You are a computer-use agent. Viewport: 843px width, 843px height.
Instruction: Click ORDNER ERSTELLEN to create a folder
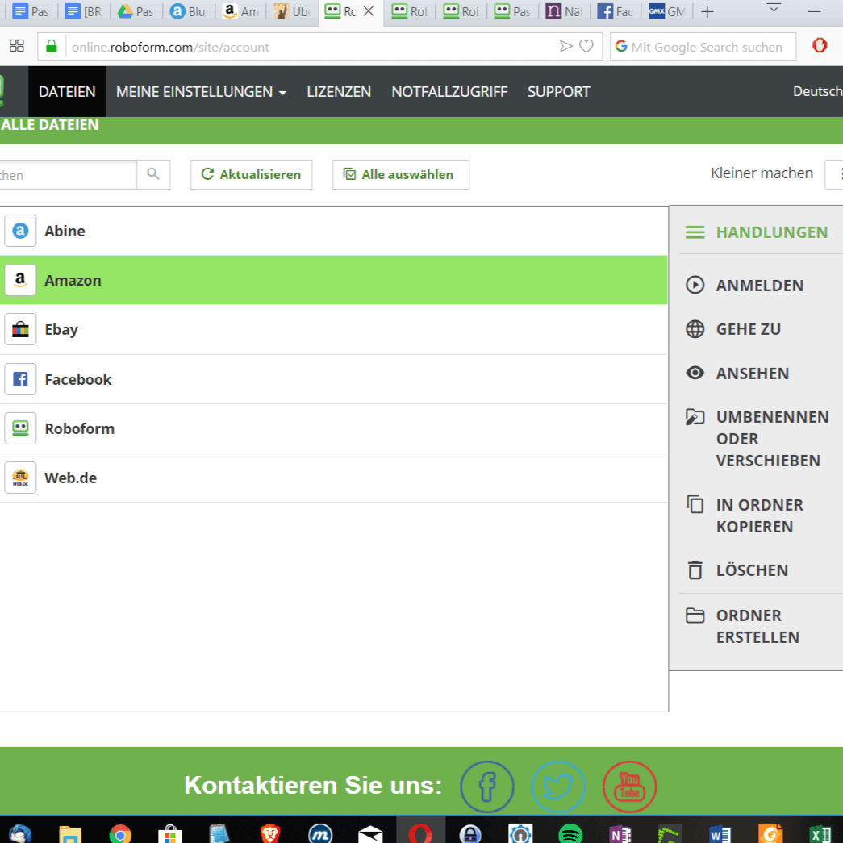pyautogui.click(x=742, y=626)
